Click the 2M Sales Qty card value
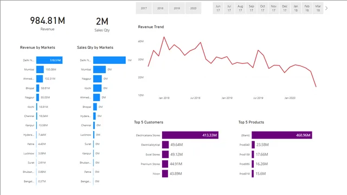Image resolution: width=347 pixels, height=195 pixels. (x=102, y=22)
